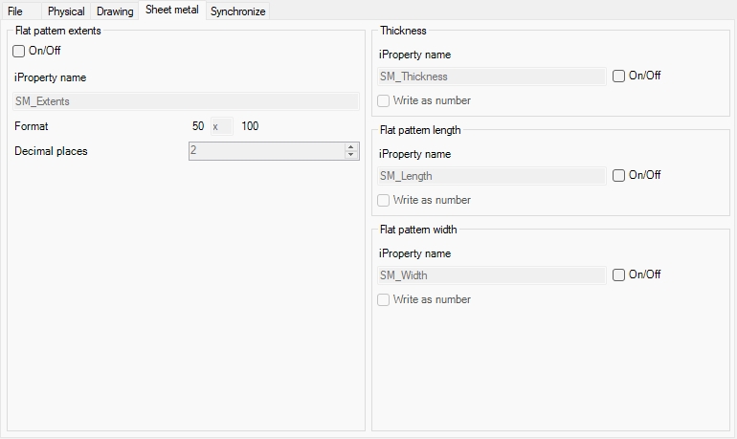Viewport: 737px width, 439px height.
Task: Select the Sheet metal tab
Action: pos(171,11)
